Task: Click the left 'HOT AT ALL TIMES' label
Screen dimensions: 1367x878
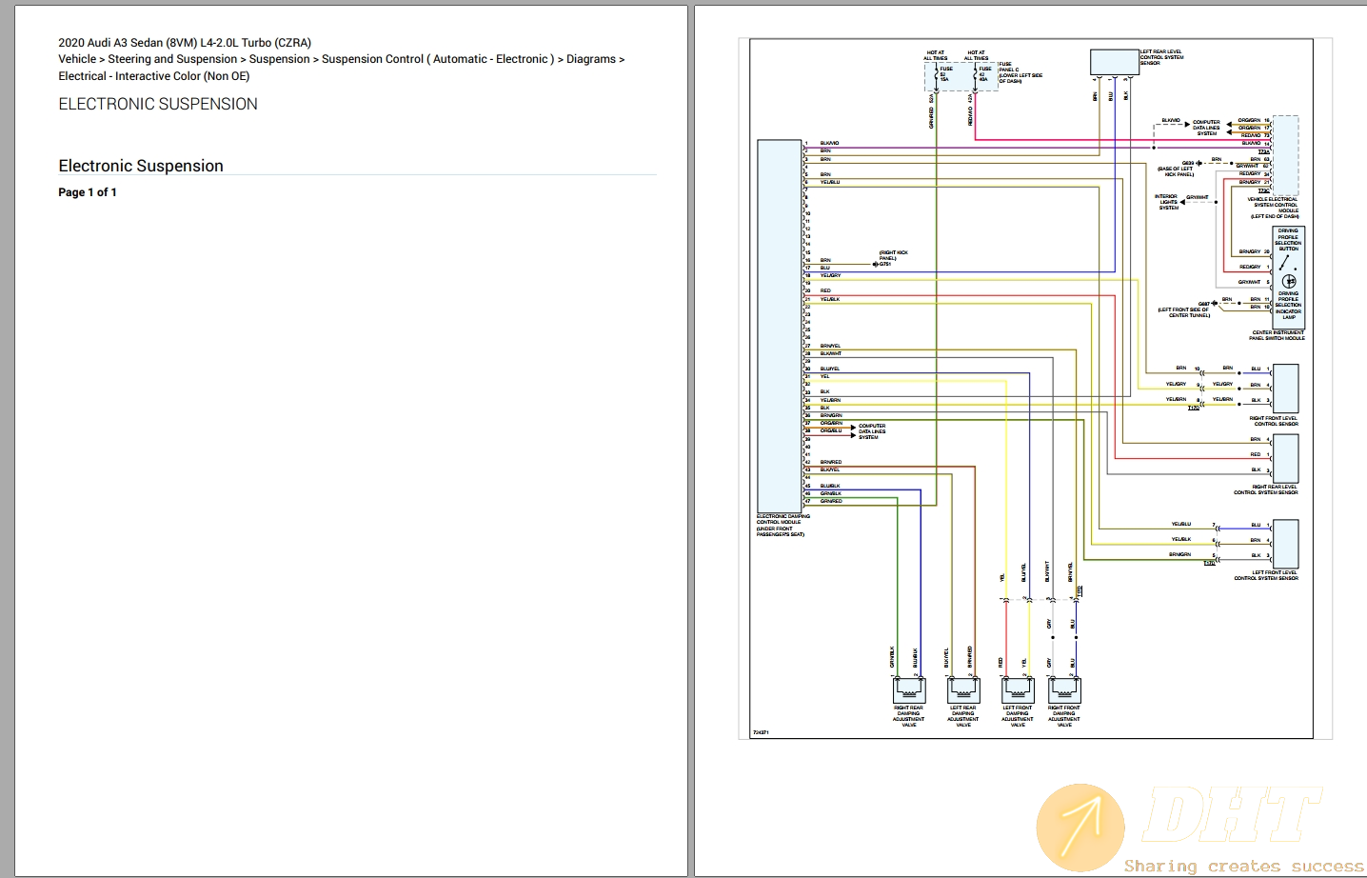Action: pos(936,55)
